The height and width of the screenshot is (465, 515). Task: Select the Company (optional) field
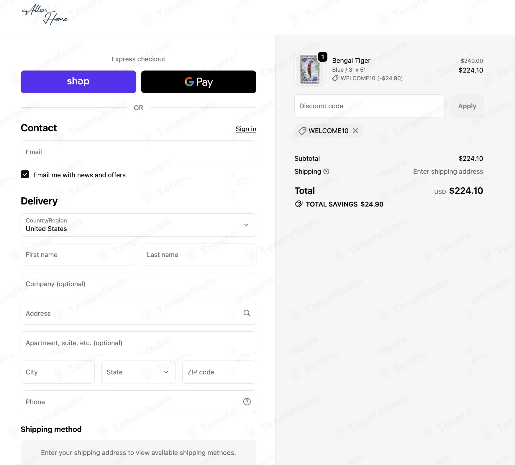coord(138,284)
